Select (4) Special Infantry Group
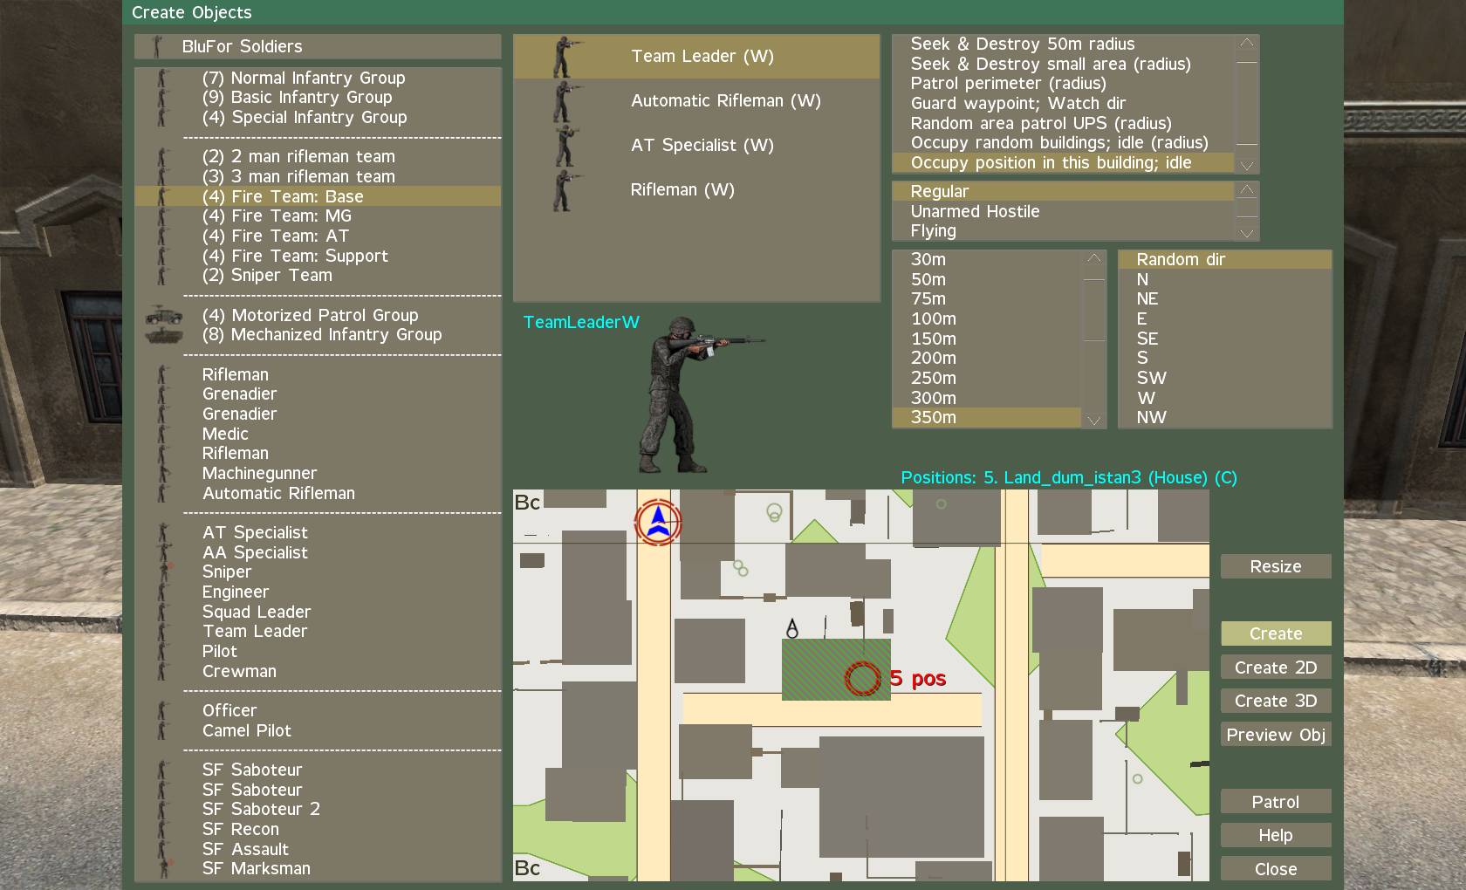 (318, 117)
